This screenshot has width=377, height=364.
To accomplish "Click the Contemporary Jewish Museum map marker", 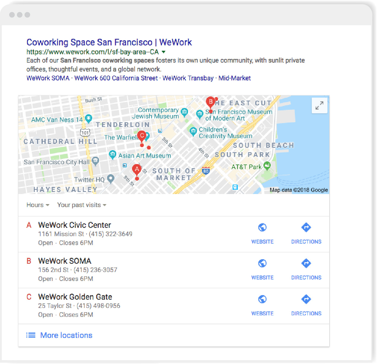I will [x=184, y=112].
